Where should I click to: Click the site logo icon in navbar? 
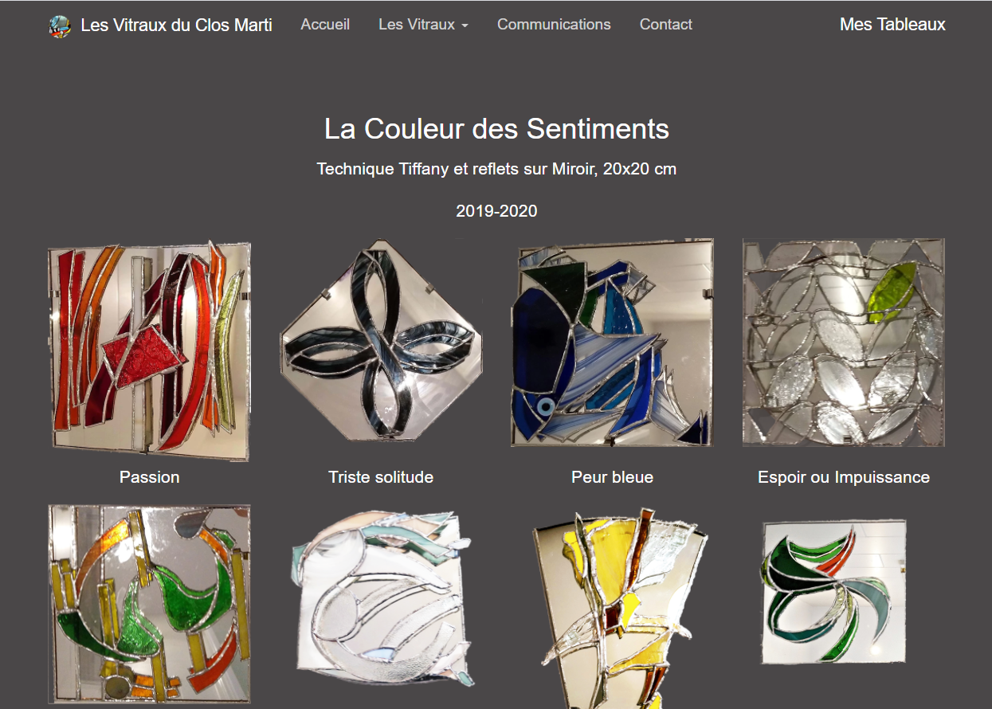pyautogui.click(x=60, y=25)
